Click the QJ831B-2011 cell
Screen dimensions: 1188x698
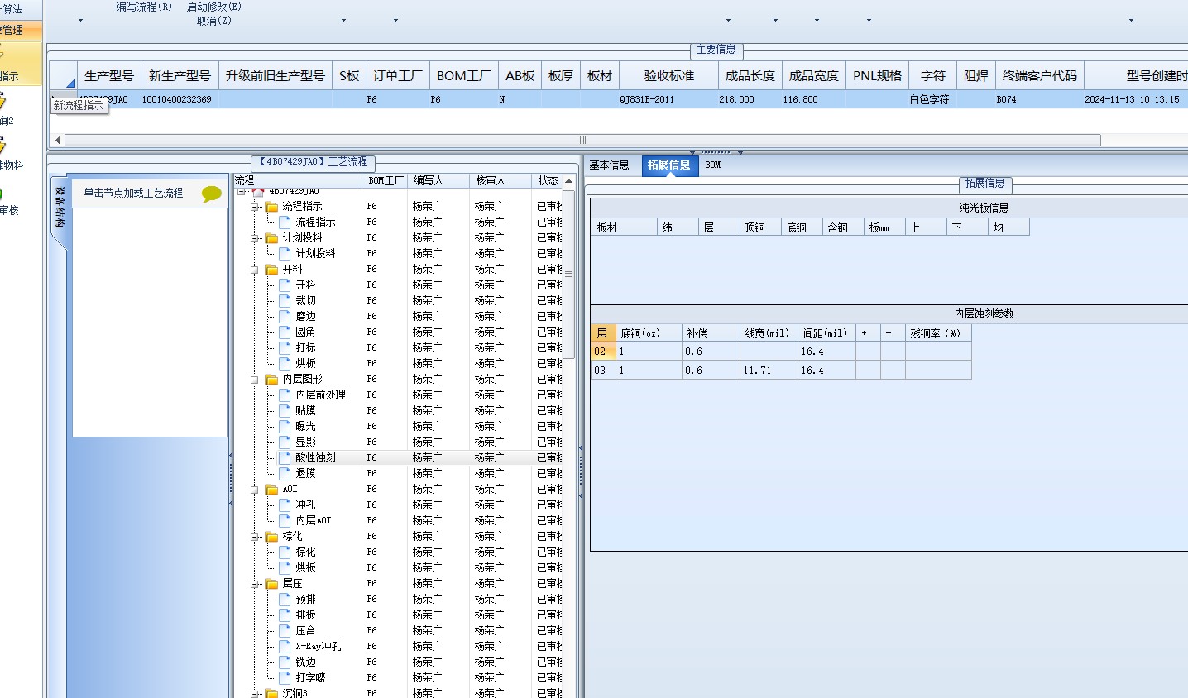[669, 99]
